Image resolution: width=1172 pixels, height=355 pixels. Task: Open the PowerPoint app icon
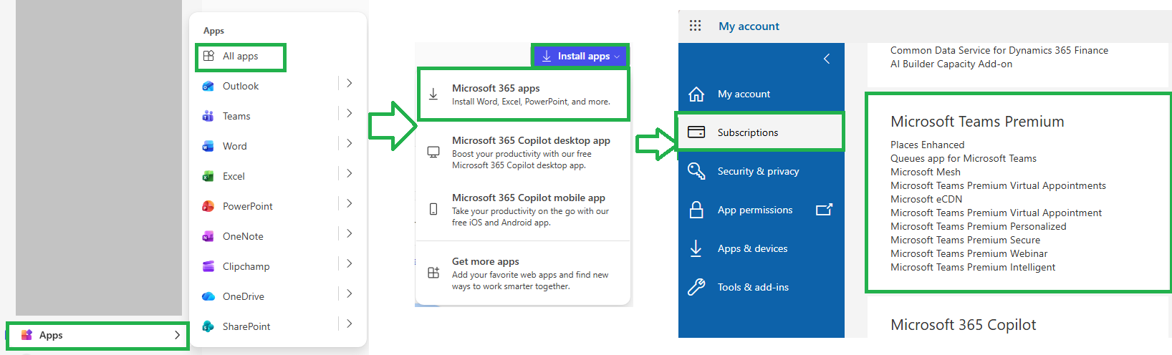[x=208, y=206]
